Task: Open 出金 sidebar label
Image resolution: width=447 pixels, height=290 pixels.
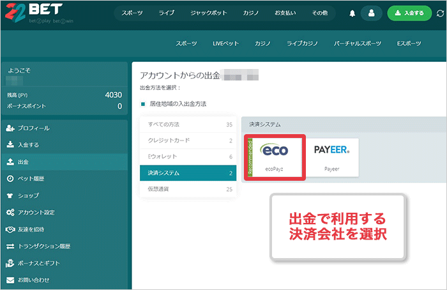Action: pyautogui.click(x=23, y=162)
